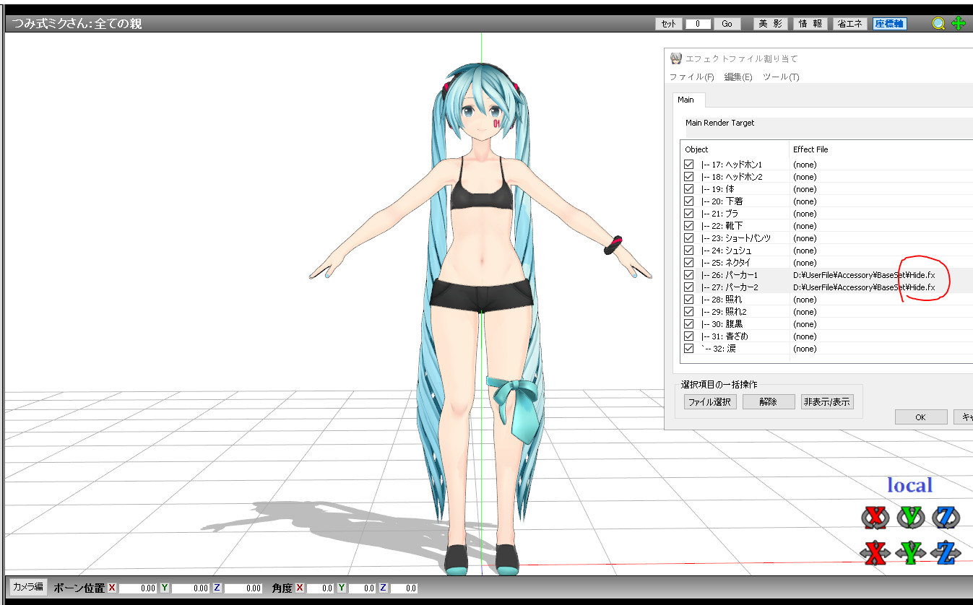This screenshot has width=973, height=605.
Task: Toggle the 26: パーカー1 checkbox
Action: [688, 275]
